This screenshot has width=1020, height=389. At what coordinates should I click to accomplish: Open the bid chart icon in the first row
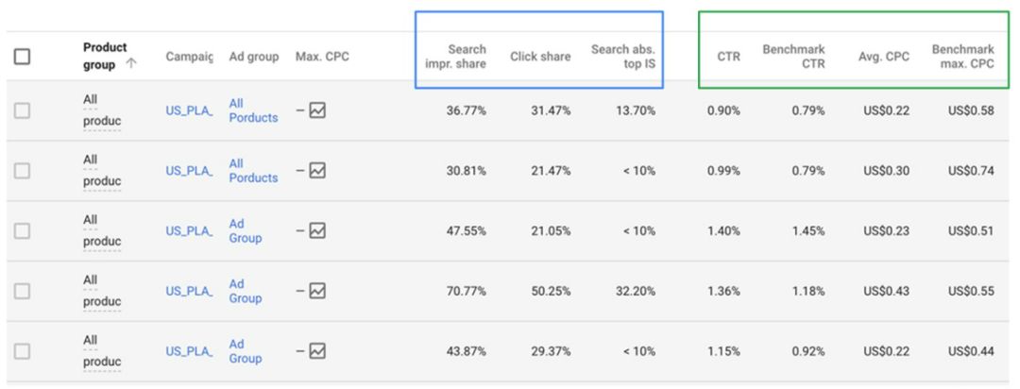click(317, 110)
